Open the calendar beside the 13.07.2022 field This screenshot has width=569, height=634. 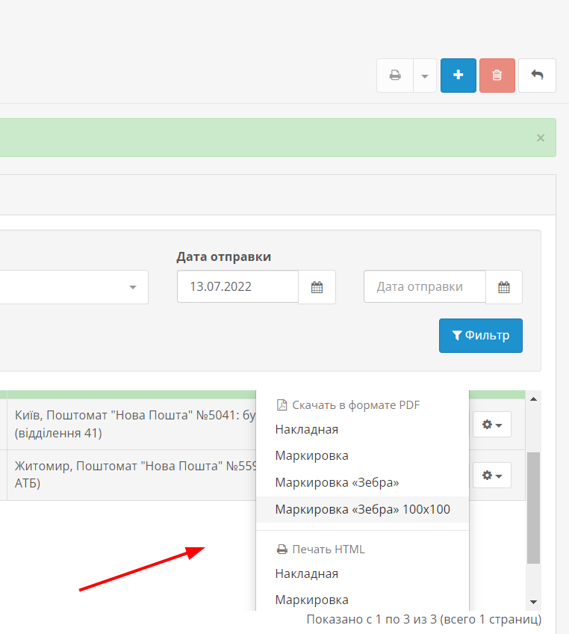point(317,287)
